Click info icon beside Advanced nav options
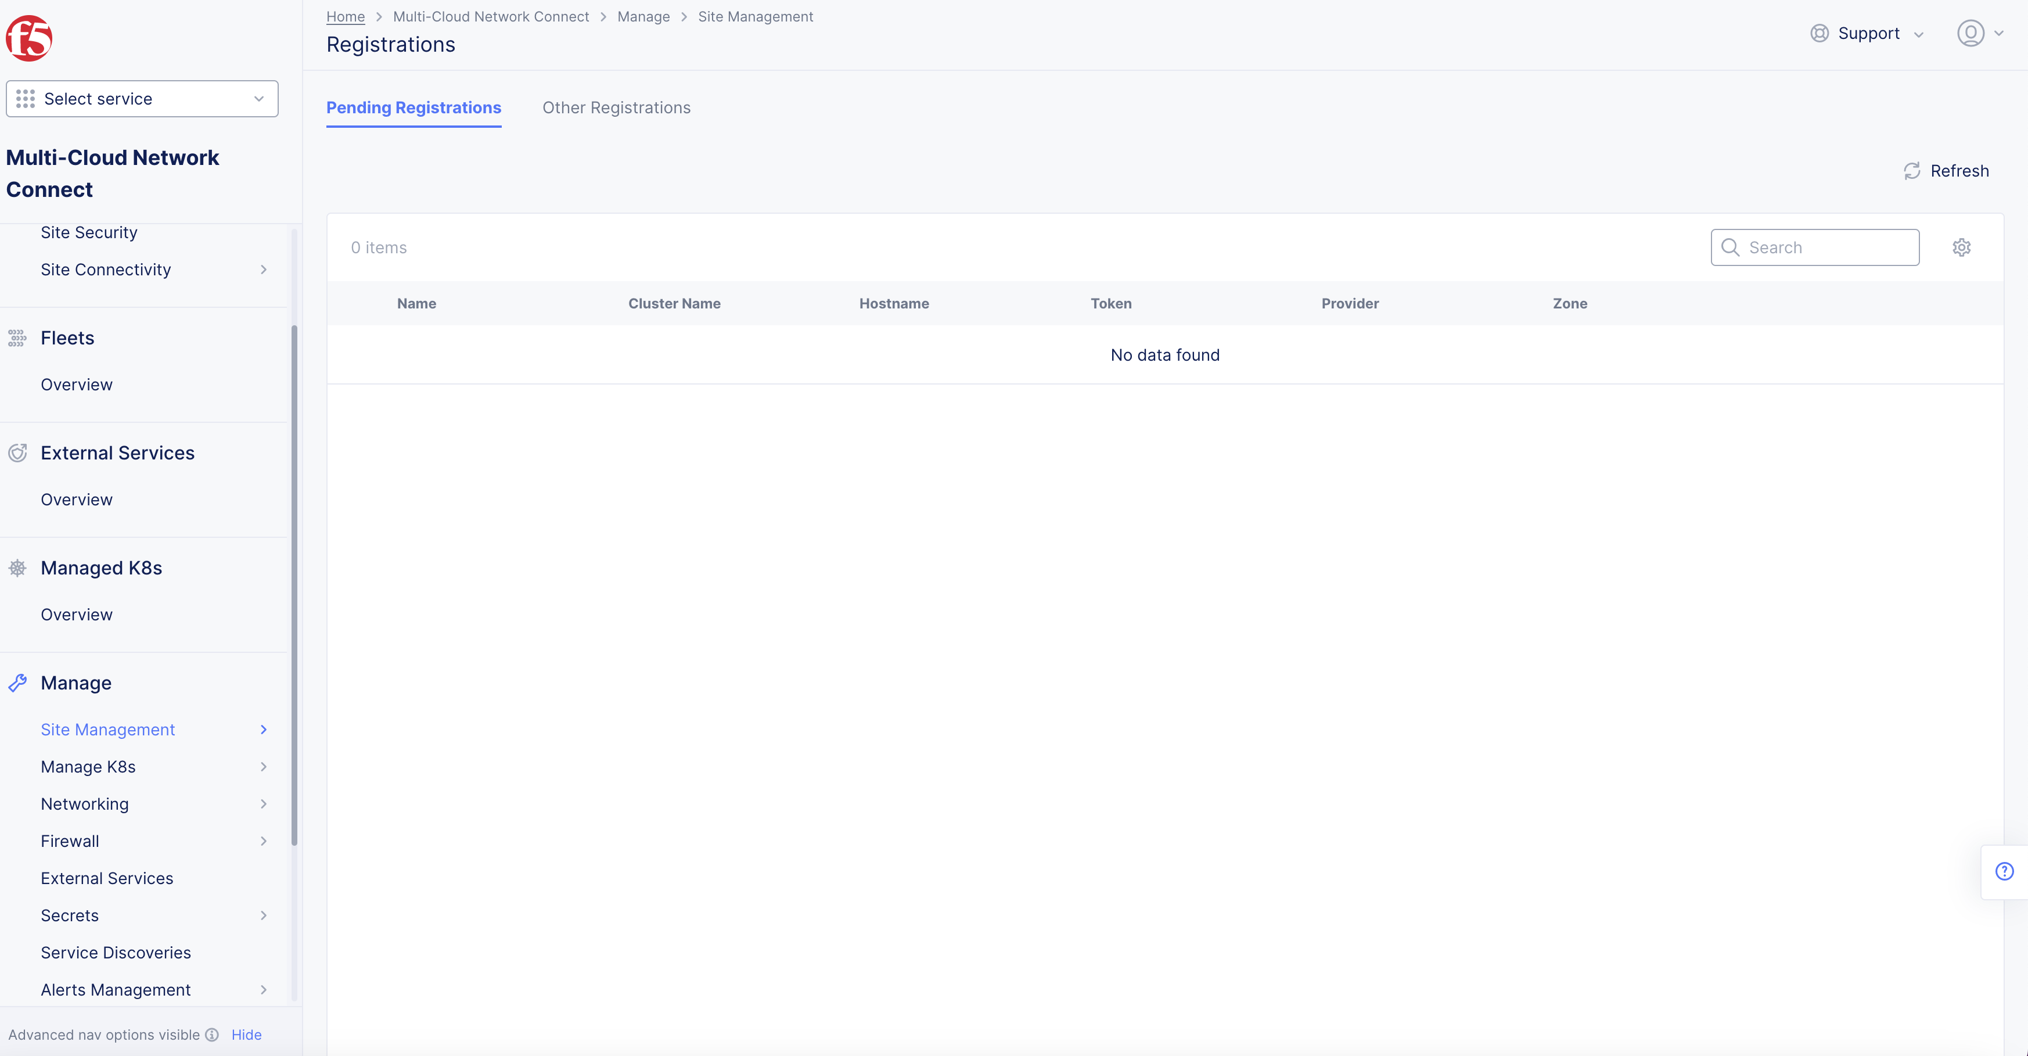 (212, 1035)
